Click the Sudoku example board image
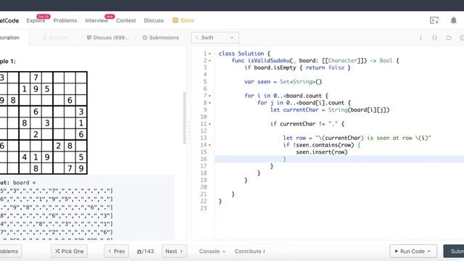 (x=43, y=123)
